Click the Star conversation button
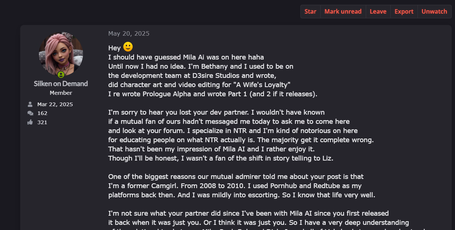Image resolution: width=455 pixels, height=230 pixels. 310,11
